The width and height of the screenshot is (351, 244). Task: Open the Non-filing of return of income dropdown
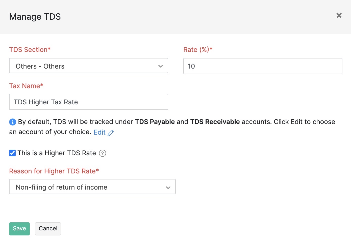92,187
